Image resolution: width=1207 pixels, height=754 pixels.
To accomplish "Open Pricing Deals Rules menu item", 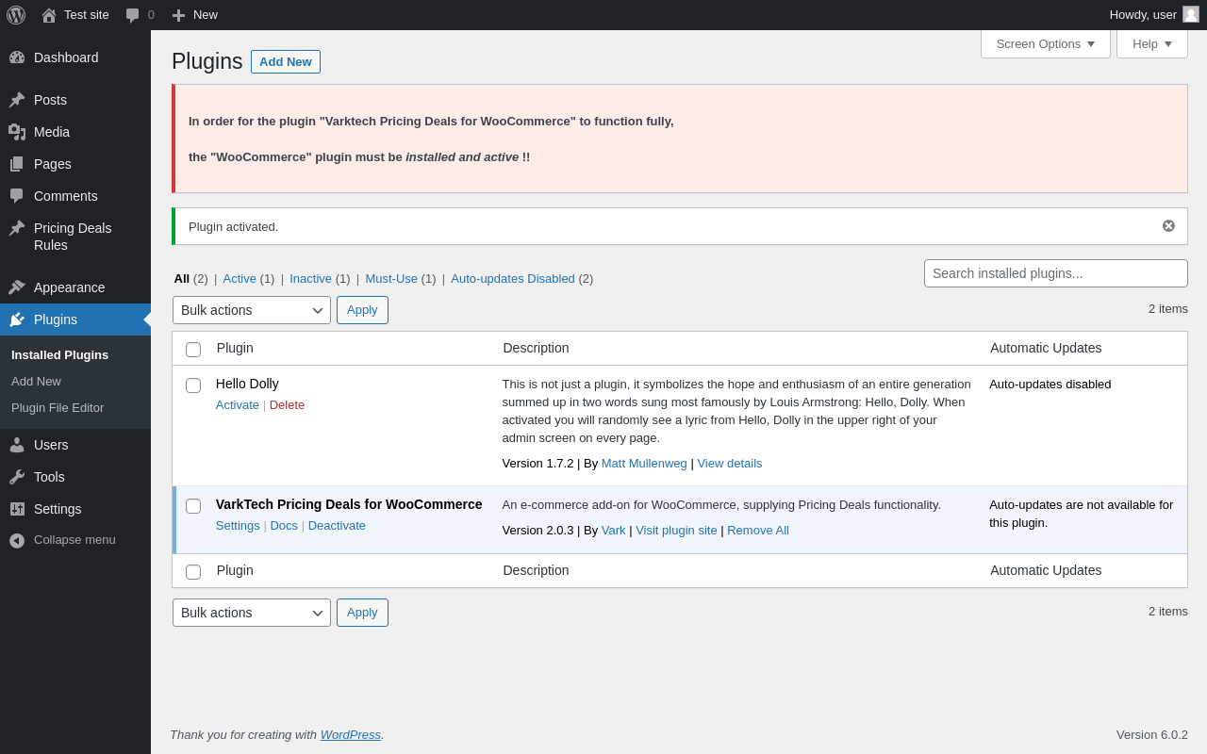I will point(75,237).
